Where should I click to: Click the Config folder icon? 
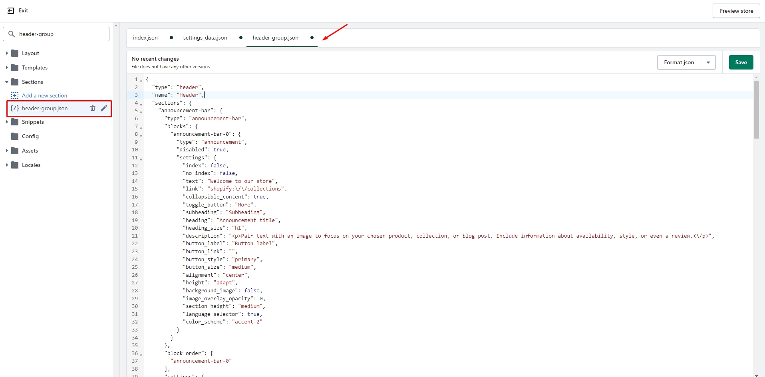[15, 136]
